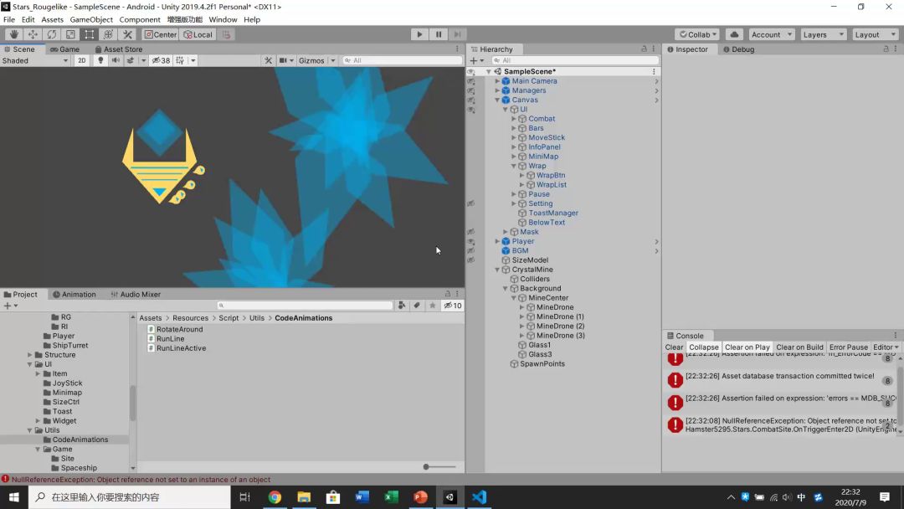
Task: Select the Scale tool
Action: point(70,34)
